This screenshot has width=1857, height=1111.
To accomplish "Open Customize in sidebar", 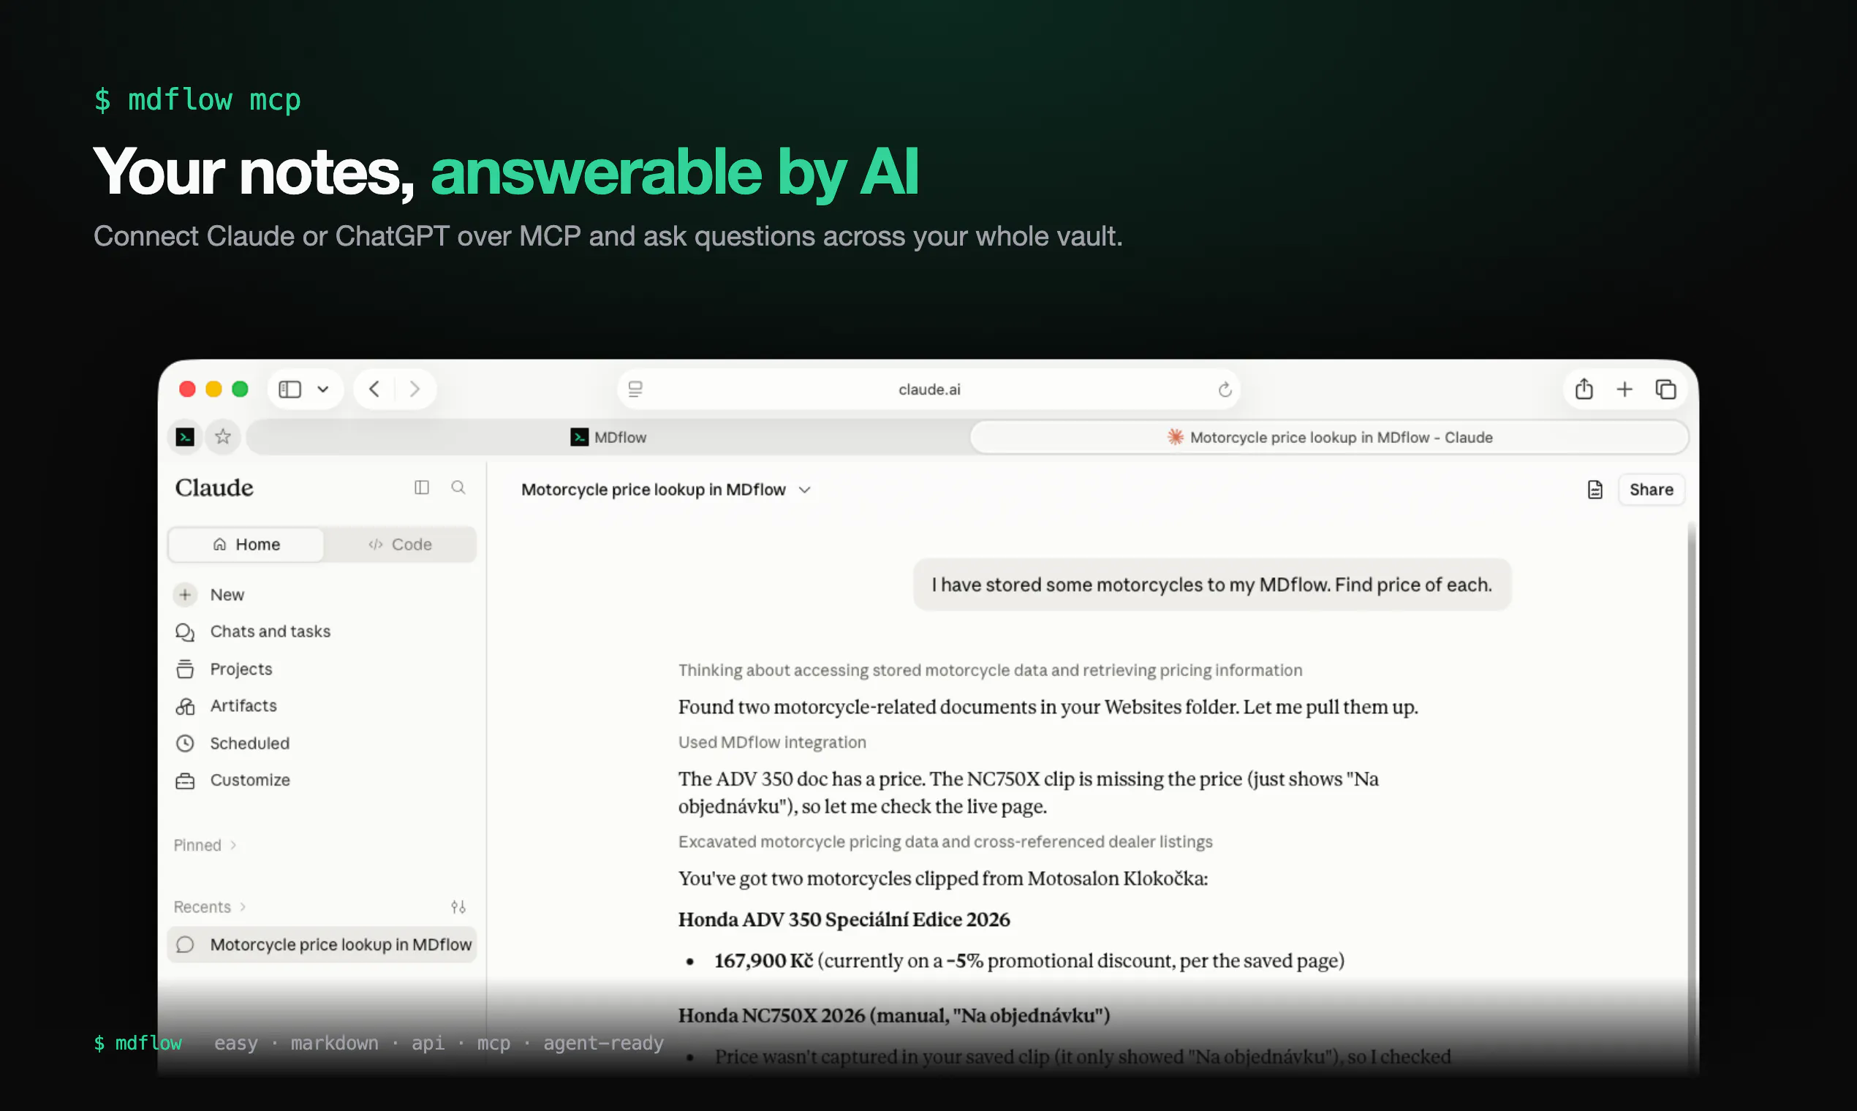I will click(x=322, y=780).
